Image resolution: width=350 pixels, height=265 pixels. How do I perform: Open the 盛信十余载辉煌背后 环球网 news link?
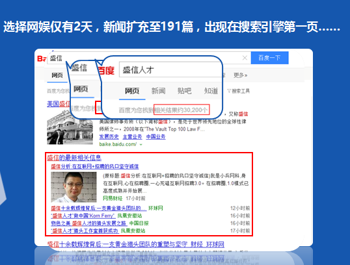pyautogui.click(x=99, y=208)
